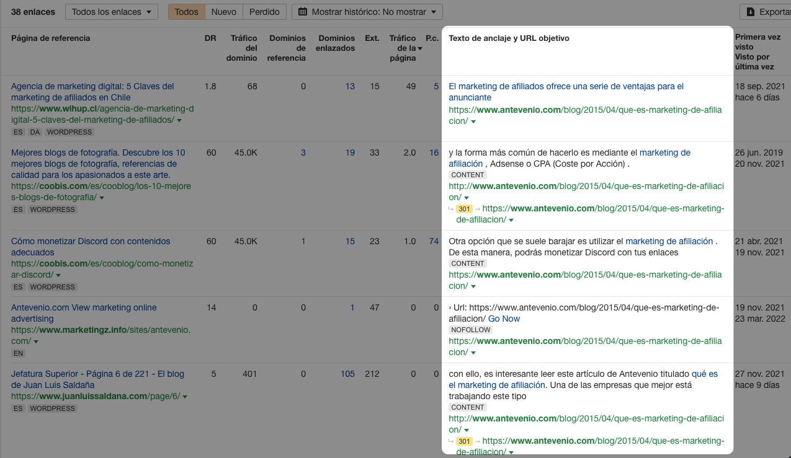This screenshot has height=458, width=791.
Task: Click linked domains count 105
Action: 347,374
